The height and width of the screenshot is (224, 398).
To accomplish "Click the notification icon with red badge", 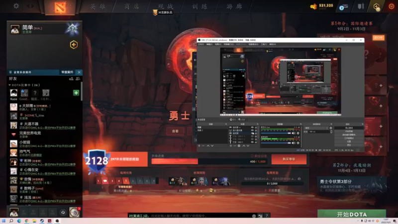I will 75,212.
